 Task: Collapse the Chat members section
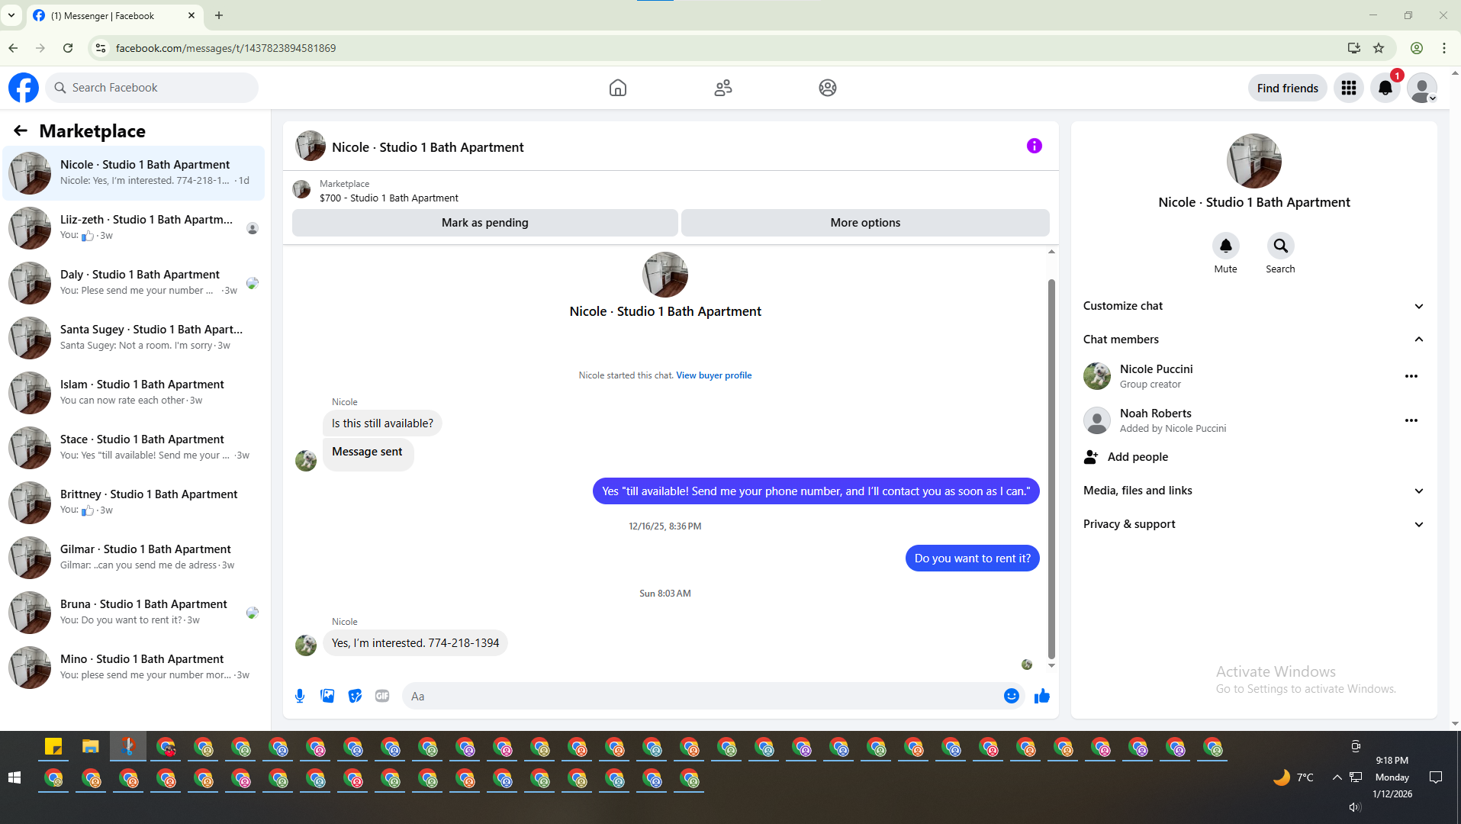click(x=1253, y=340)
